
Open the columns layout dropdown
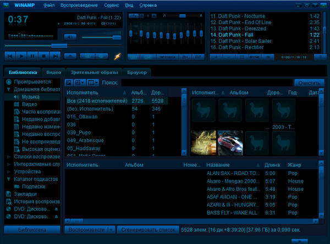[x=93, y=83]
